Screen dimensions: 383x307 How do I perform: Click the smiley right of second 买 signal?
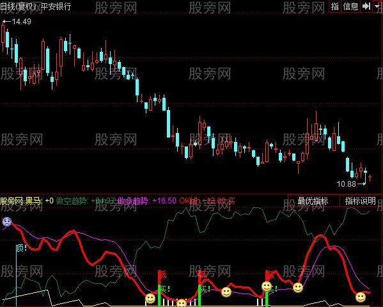[226, 292]
